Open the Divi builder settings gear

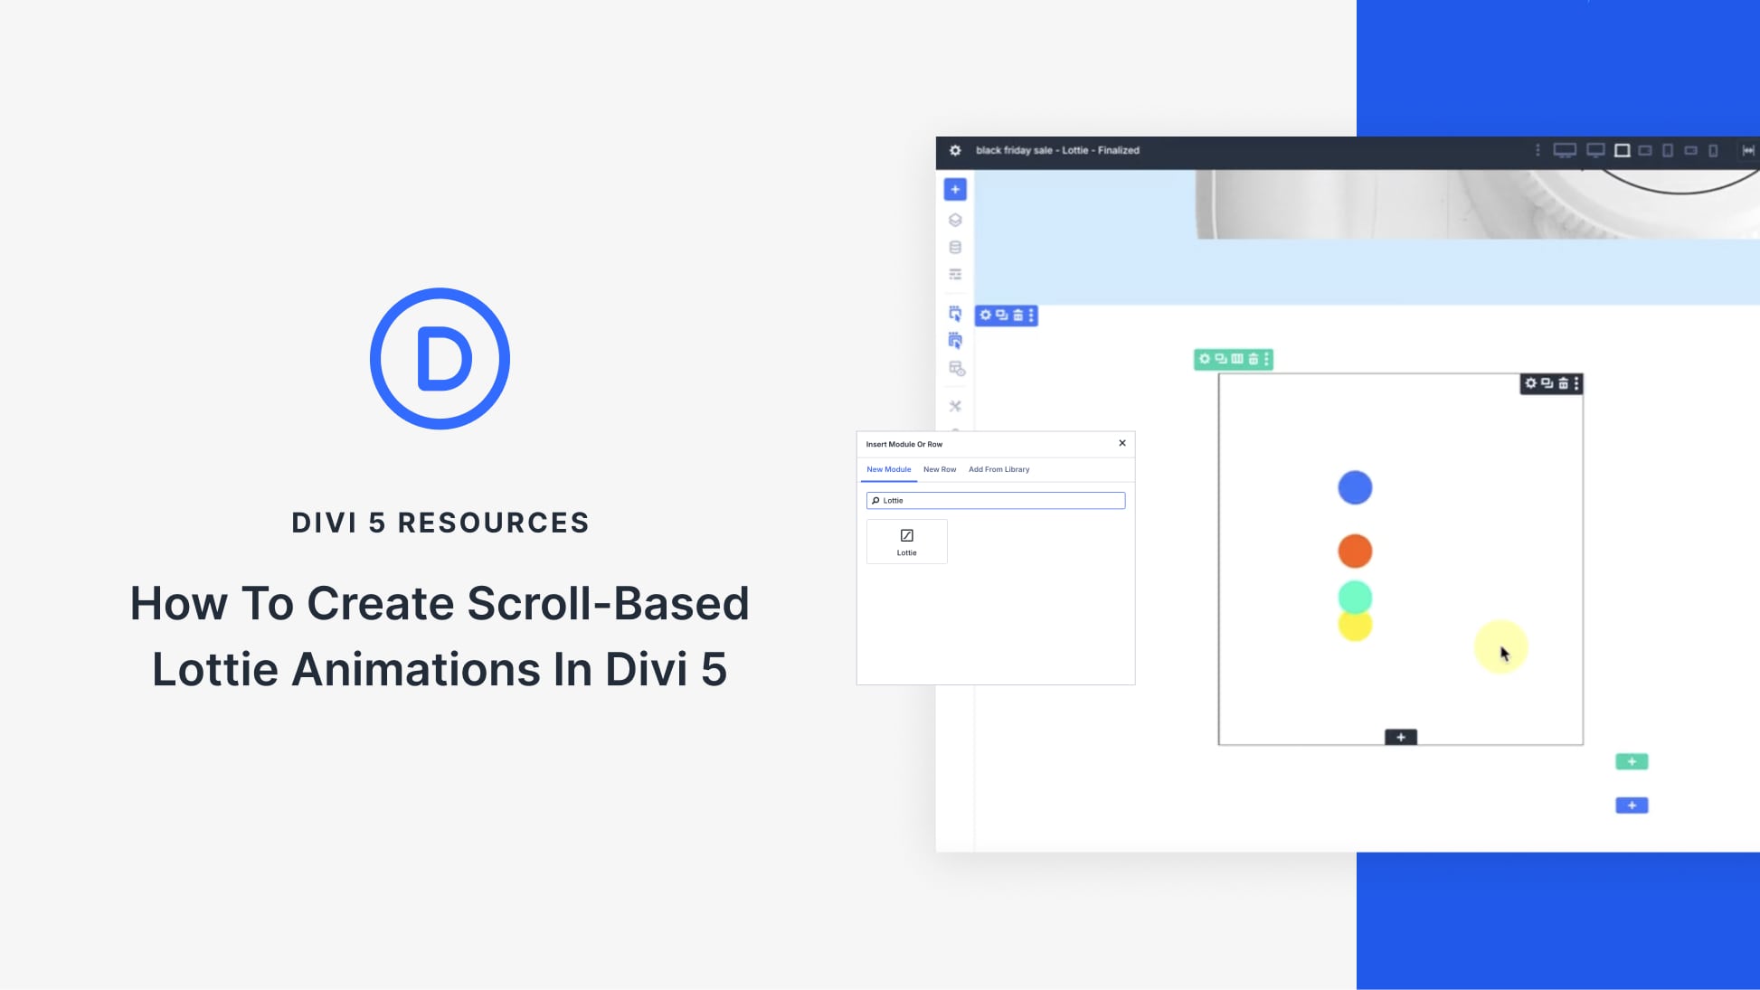[956, 151]
